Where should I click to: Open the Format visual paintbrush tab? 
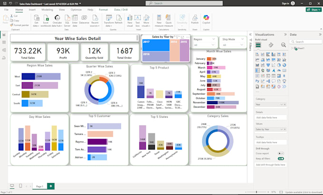click(x=271, y=45)
